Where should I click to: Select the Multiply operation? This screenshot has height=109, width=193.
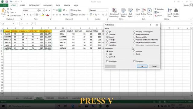134,51
